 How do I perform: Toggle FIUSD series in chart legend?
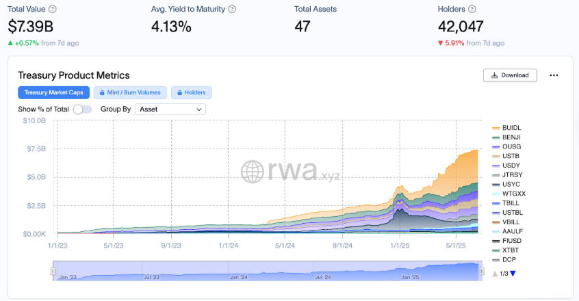[x=507, y=241]
